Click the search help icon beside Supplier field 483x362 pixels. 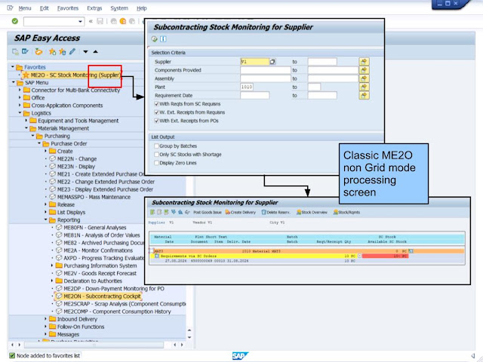tap(272, 62)
